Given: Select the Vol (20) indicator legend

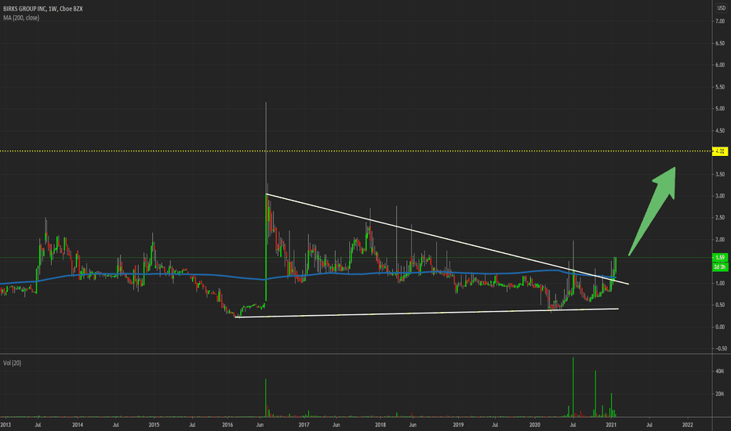Looking at the screenshot, I should (12, 363).
